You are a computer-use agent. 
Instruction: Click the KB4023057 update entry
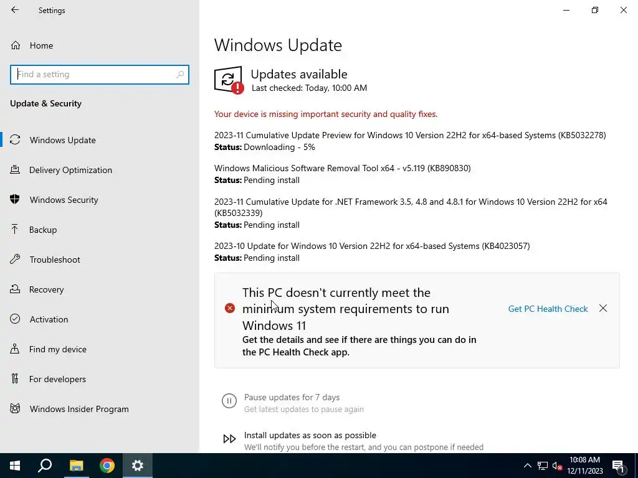tap(372, 246)
